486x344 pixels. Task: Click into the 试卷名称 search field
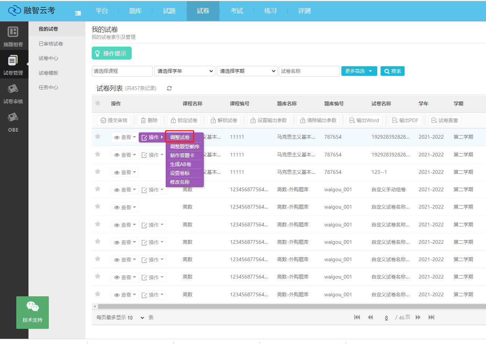coord(309,71)
